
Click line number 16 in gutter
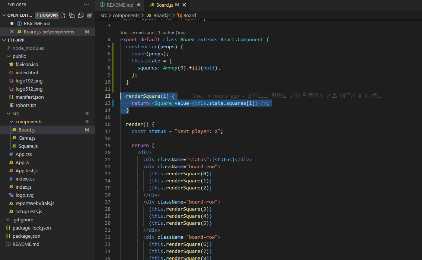108,124
